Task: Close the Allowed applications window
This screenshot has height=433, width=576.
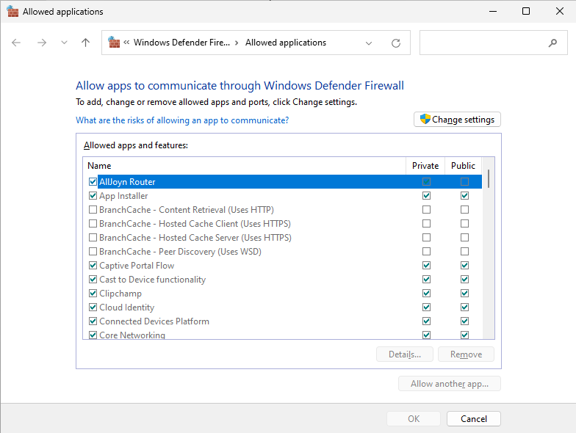Action: pyautogui.click(x=560, y=12)
